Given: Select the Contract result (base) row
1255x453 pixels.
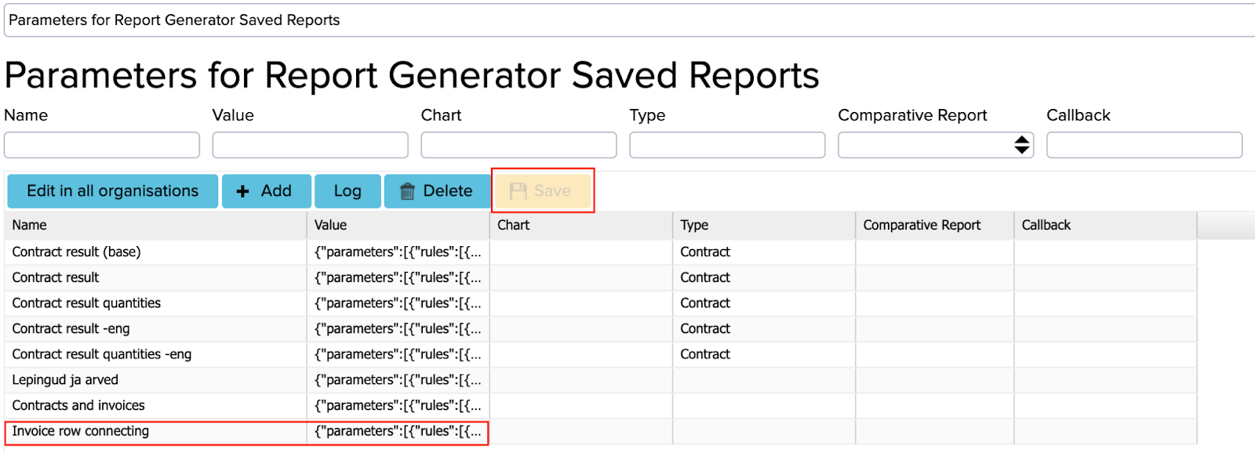Looking at the screenshot, I should (x=76, y=252).
